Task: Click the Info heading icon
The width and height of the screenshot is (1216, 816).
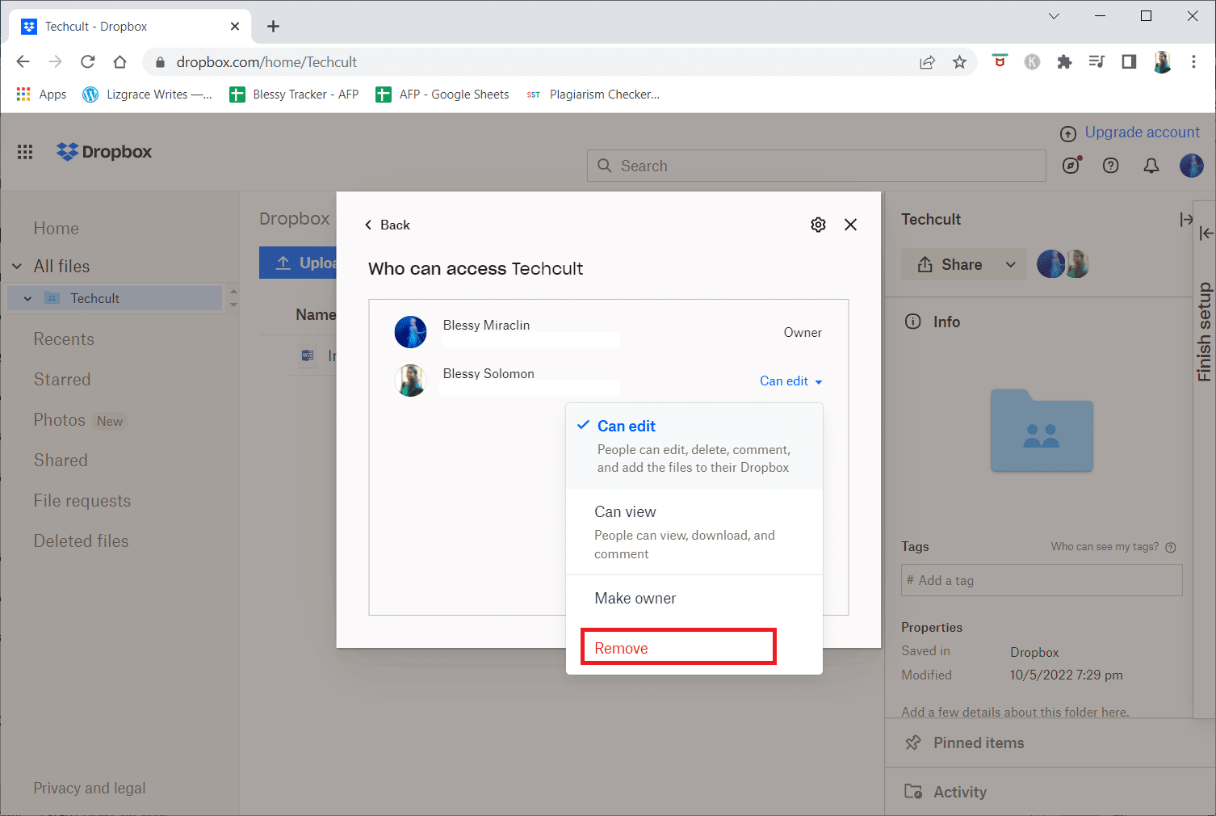Action: [913, 322]
